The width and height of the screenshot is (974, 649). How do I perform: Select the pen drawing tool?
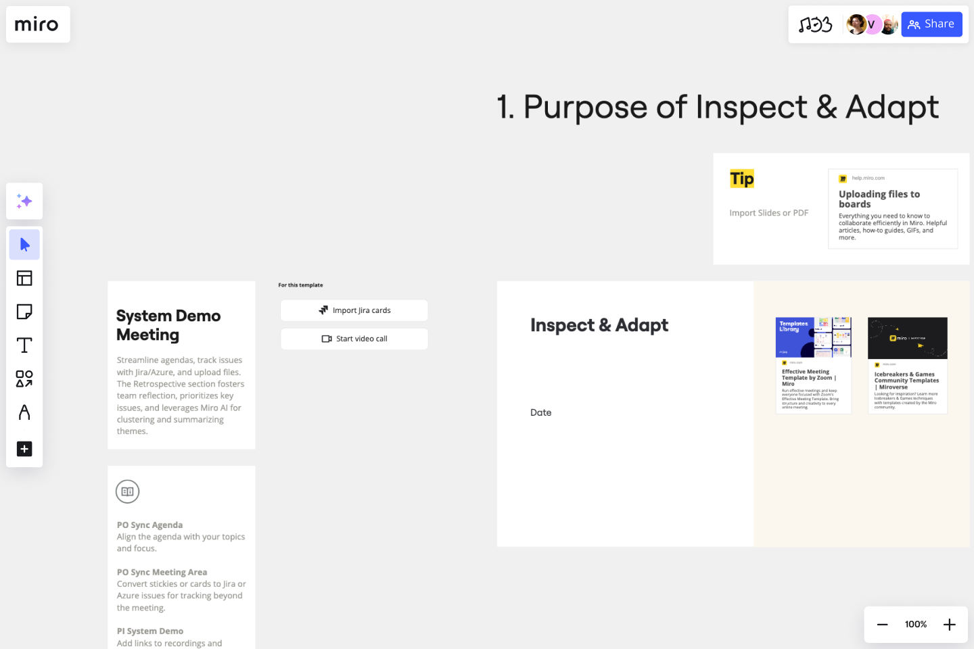coord(24,413)
